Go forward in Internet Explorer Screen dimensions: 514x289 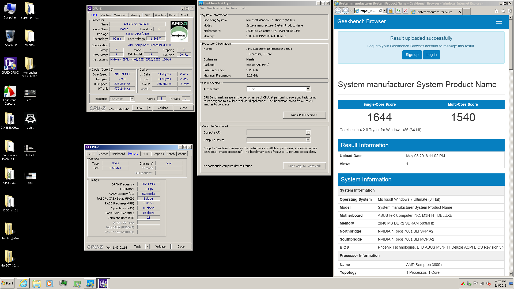point(345,11)
